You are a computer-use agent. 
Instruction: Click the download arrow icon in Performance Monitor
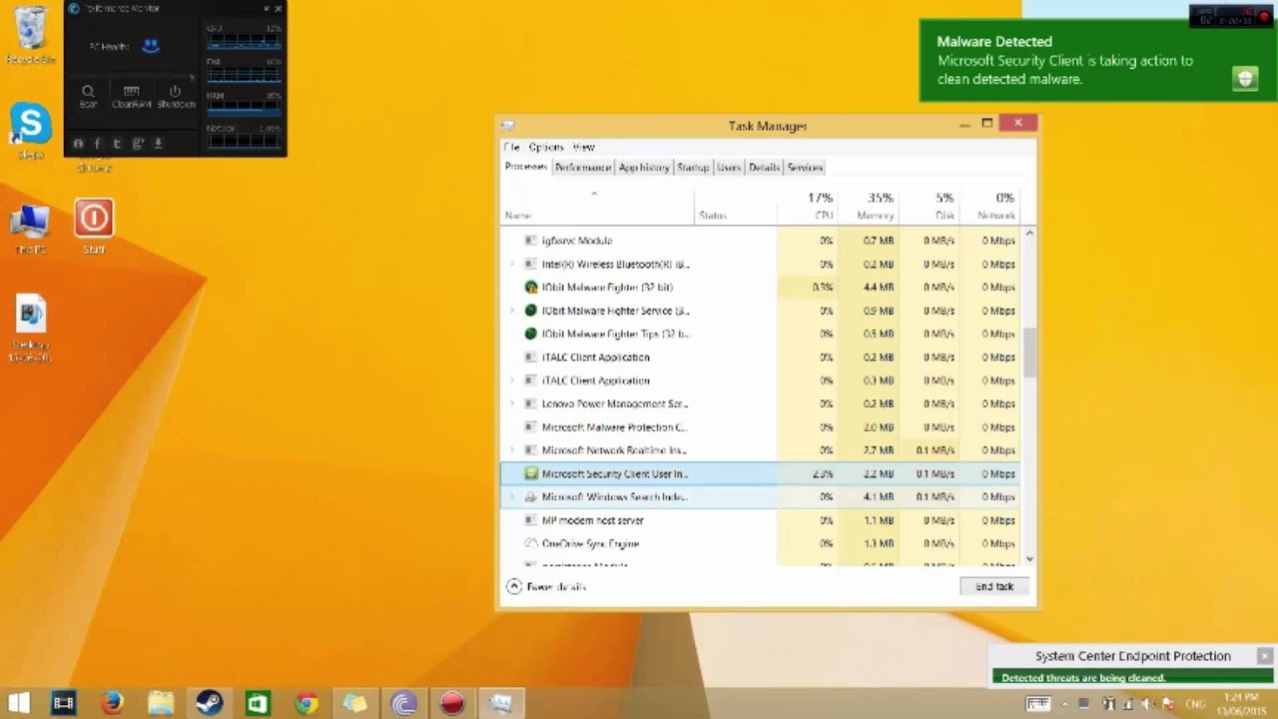(157, 144)
